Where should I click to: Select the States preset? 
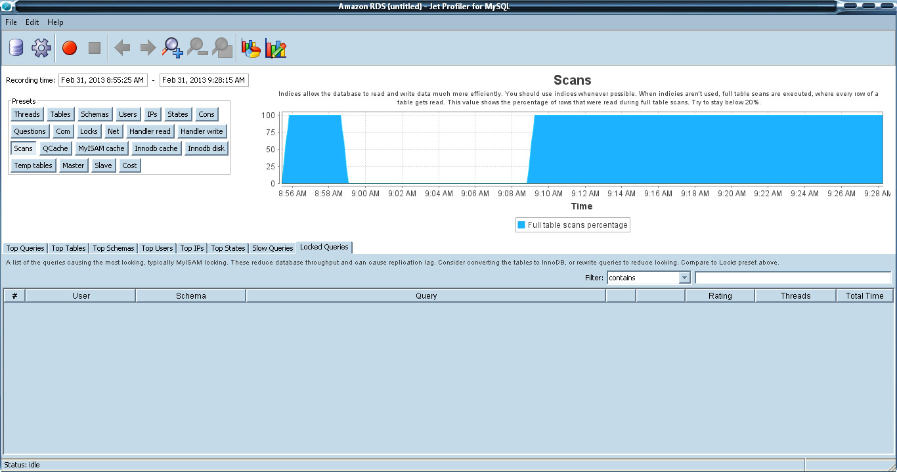click(x=178, y=114)
